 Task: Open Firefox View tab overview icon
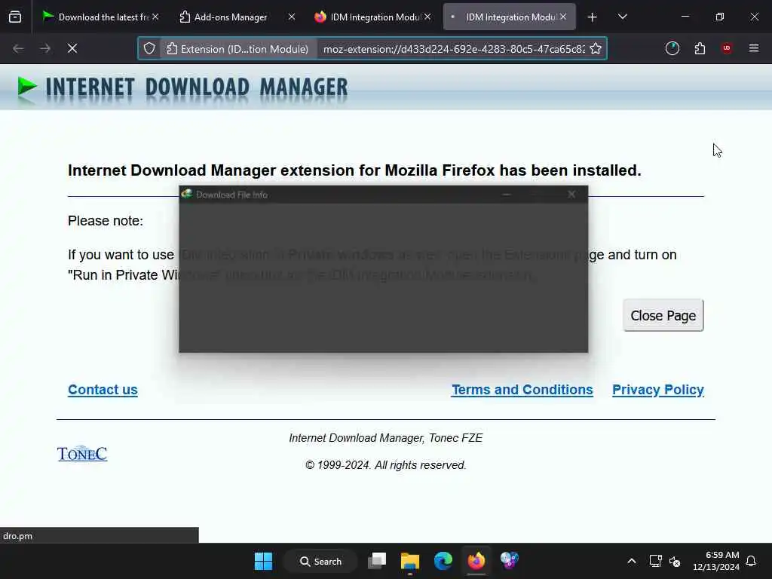click(x=15, y=17)
